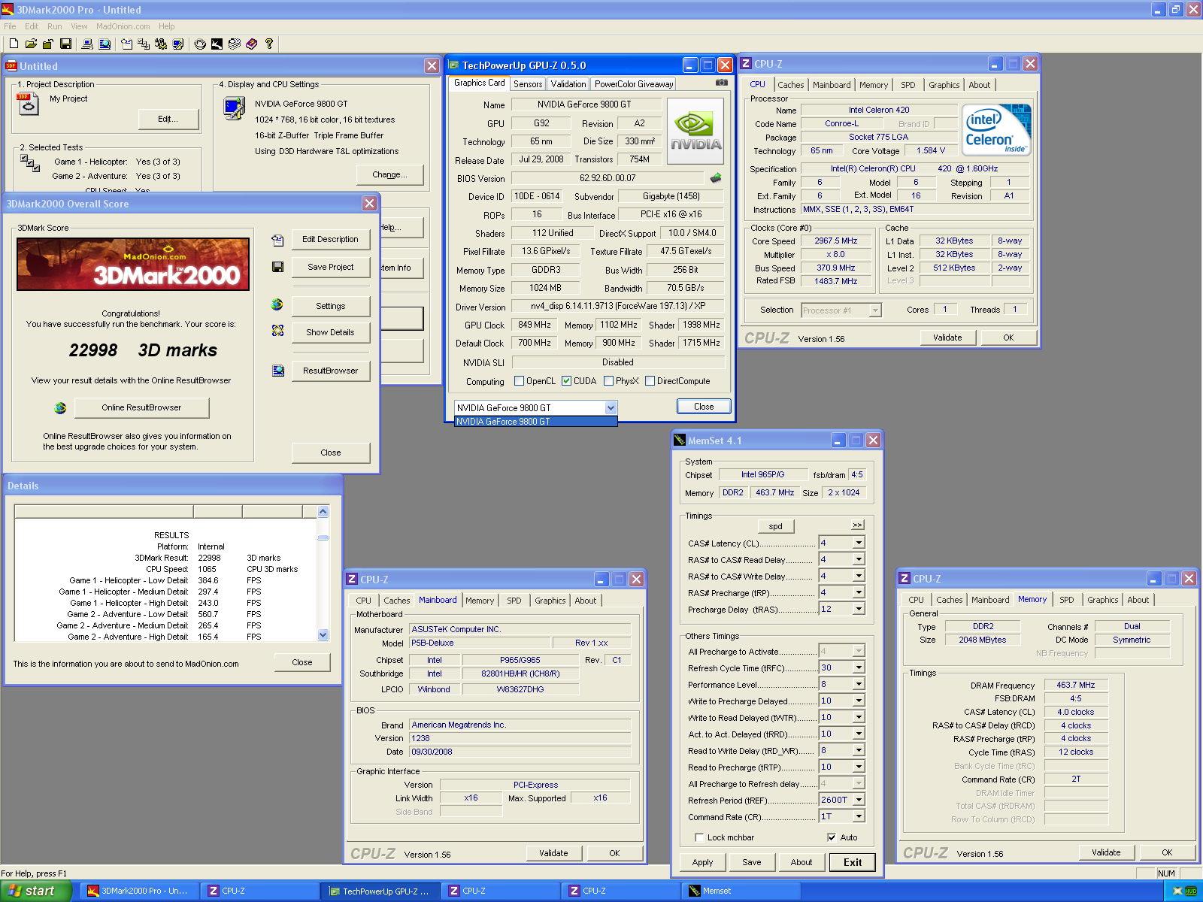Viewport: 1203px width, 902px height.
Task: Click the Details list scroll down arrow
Action: pyautogui.click(x=323, y=635)
